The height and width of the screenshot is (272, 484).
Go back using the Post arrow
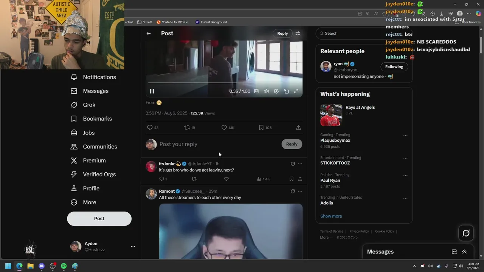tap(149, 33)
